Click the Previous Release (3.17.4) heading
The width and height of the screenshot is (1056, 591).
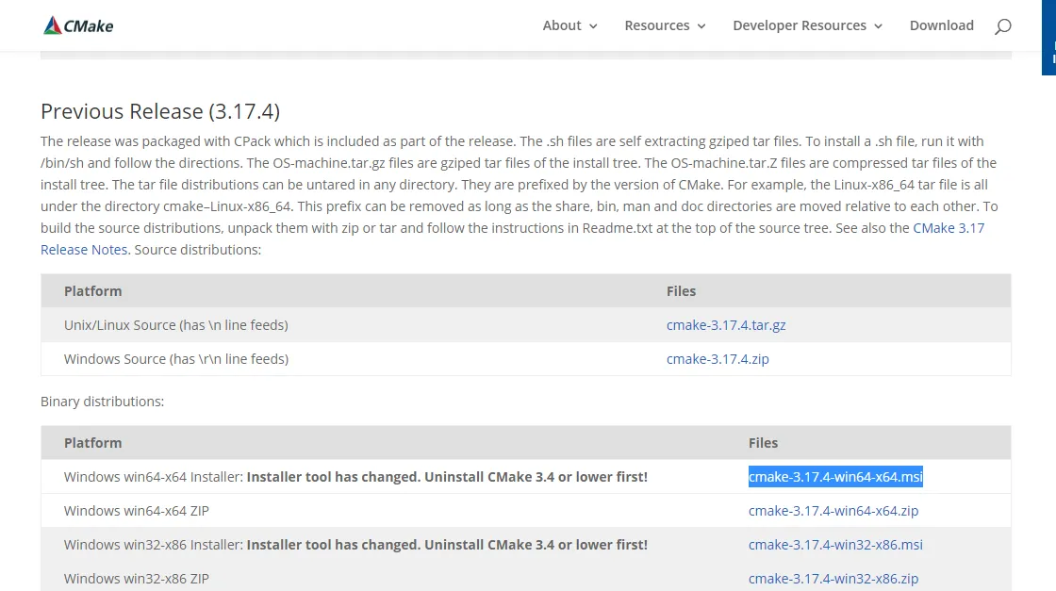click(x=160, y=111)
